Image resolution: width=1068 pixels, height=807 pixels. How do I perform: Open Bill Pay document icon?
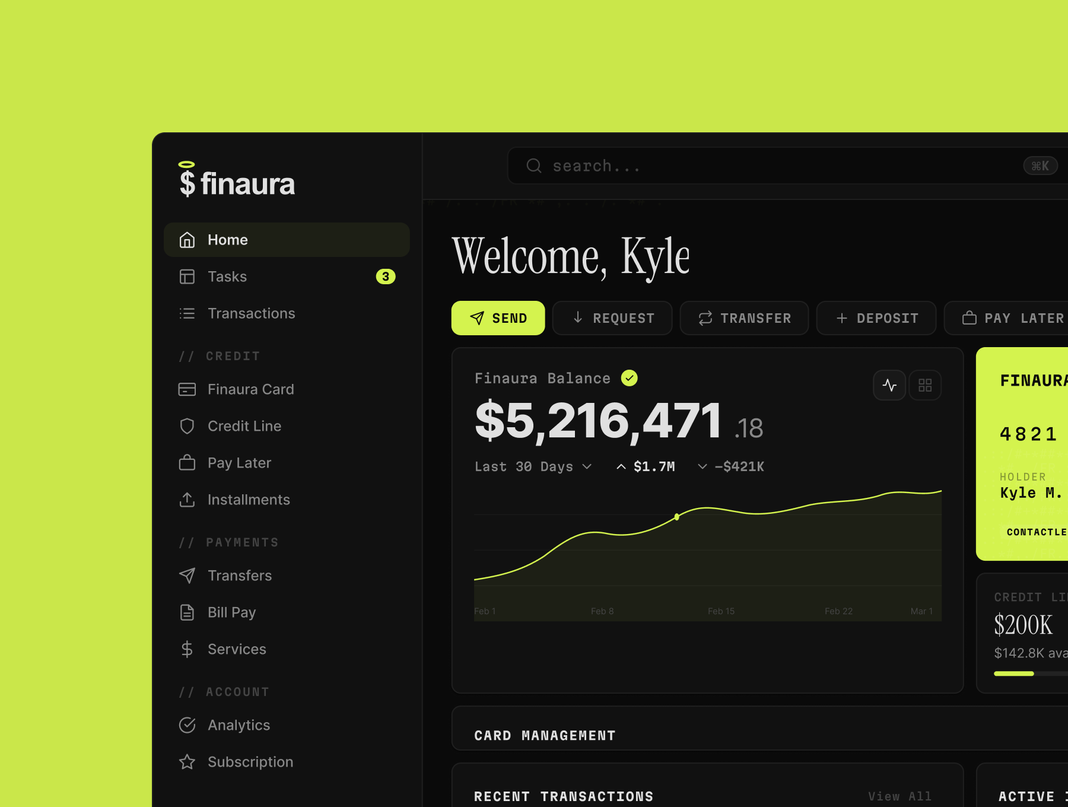pyautogui.click(x=187, y=612)
